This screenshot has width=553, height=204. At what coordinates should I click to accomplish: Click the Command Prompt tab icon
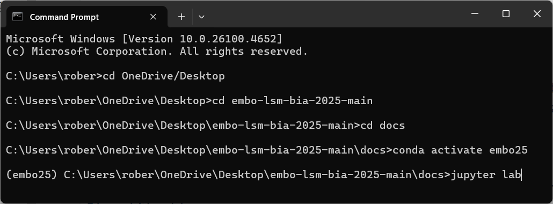tap(17, 17)
